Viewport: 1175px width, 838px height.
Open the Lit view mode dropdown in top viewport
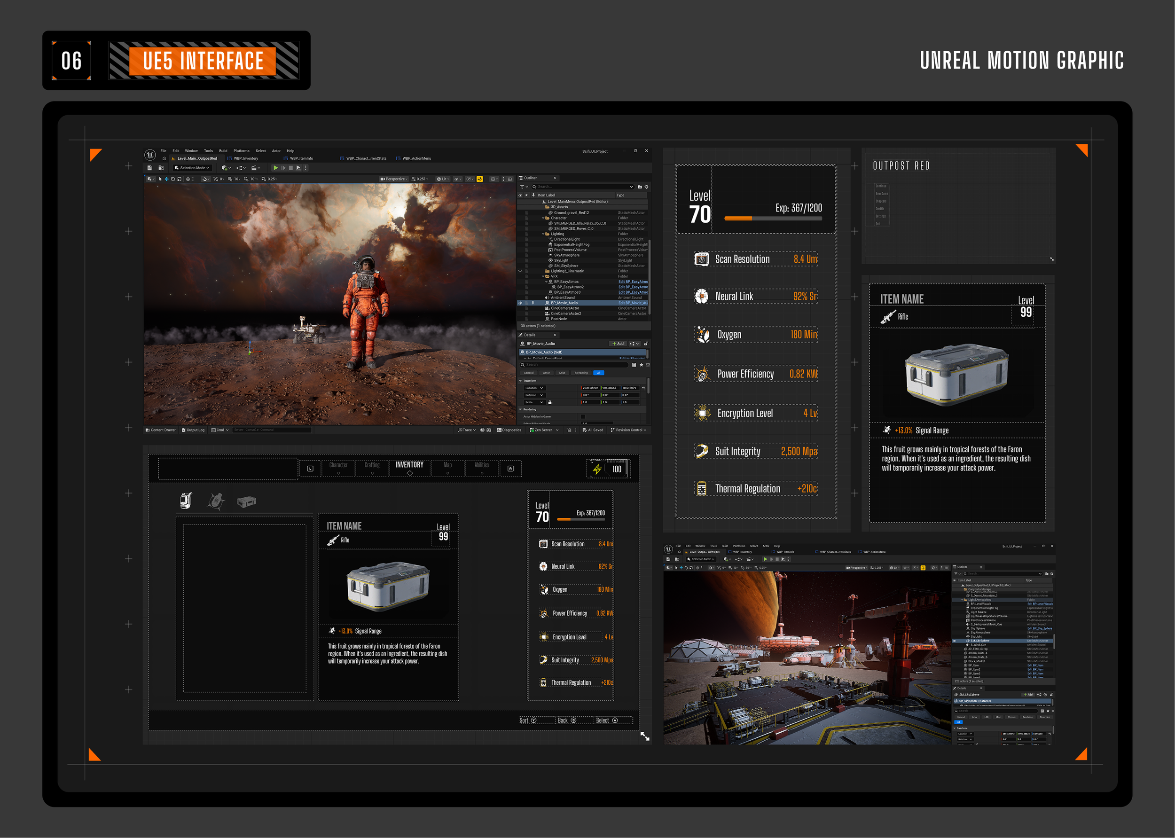[x=443, y=179]
